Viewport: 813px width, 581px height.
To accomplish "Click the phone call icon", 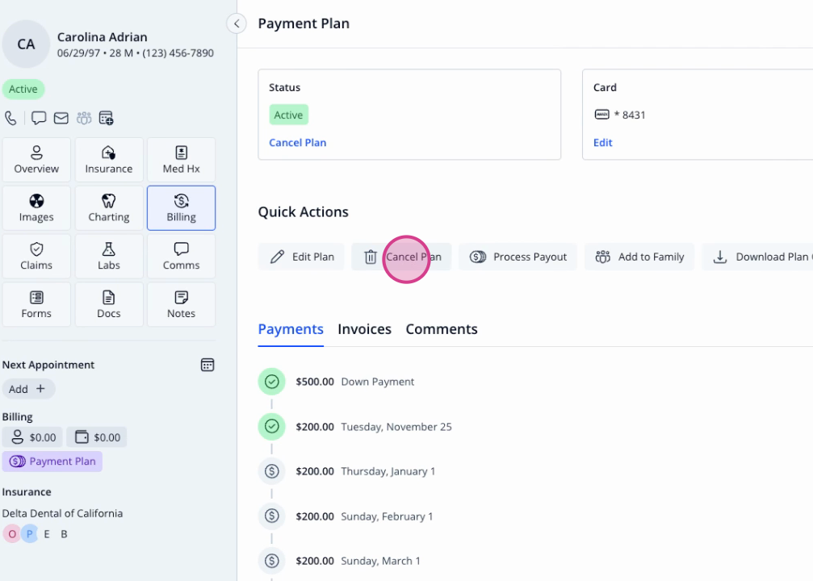I will (x=10, y=118).
